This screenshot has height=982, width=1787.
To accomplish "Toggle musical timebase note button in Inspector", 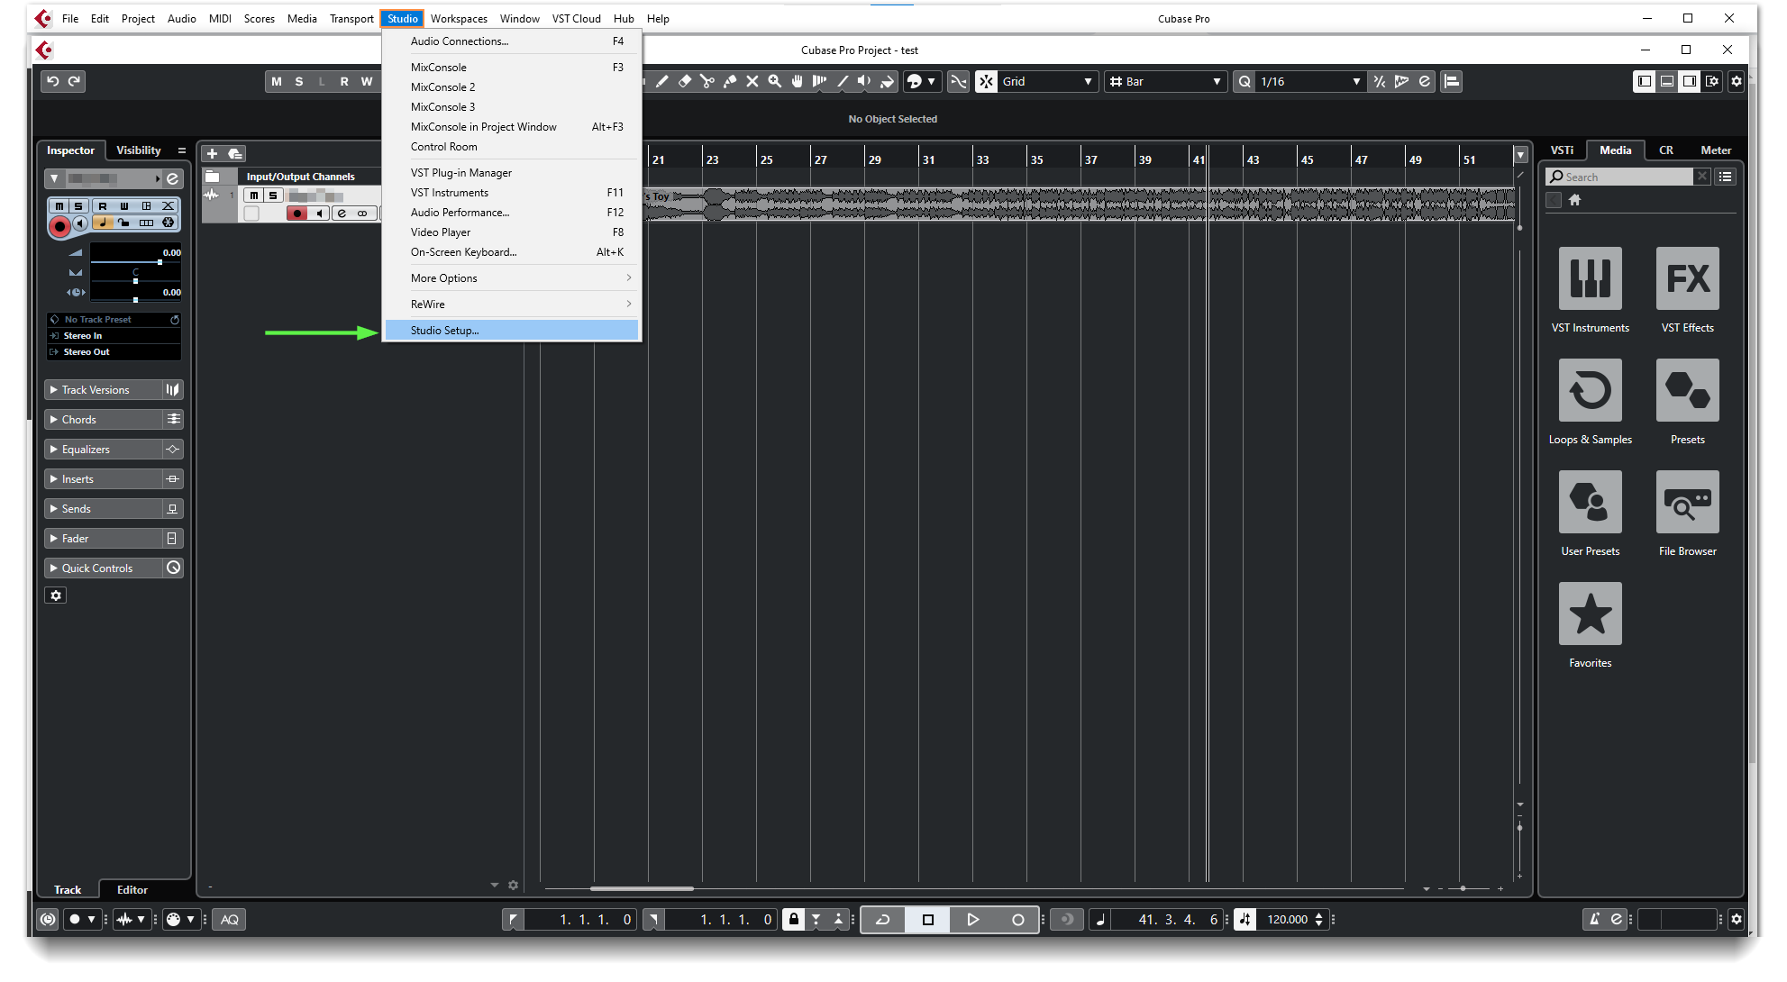I will tap(103, 223).
